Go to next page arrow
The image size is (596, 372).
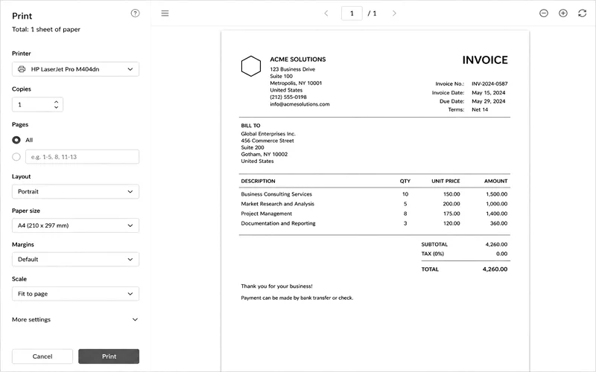click(394, 13)
